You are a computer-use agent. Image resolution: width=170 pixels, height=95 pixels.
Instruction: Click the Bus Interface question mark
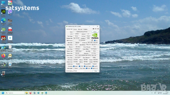point(98,45)
